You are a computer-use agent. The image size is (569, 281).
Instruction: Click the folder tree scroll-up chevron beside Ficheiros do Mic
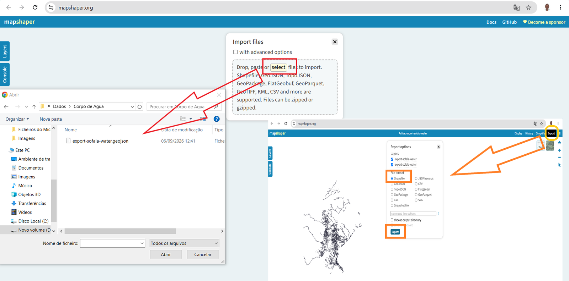[x=54, y=128]
